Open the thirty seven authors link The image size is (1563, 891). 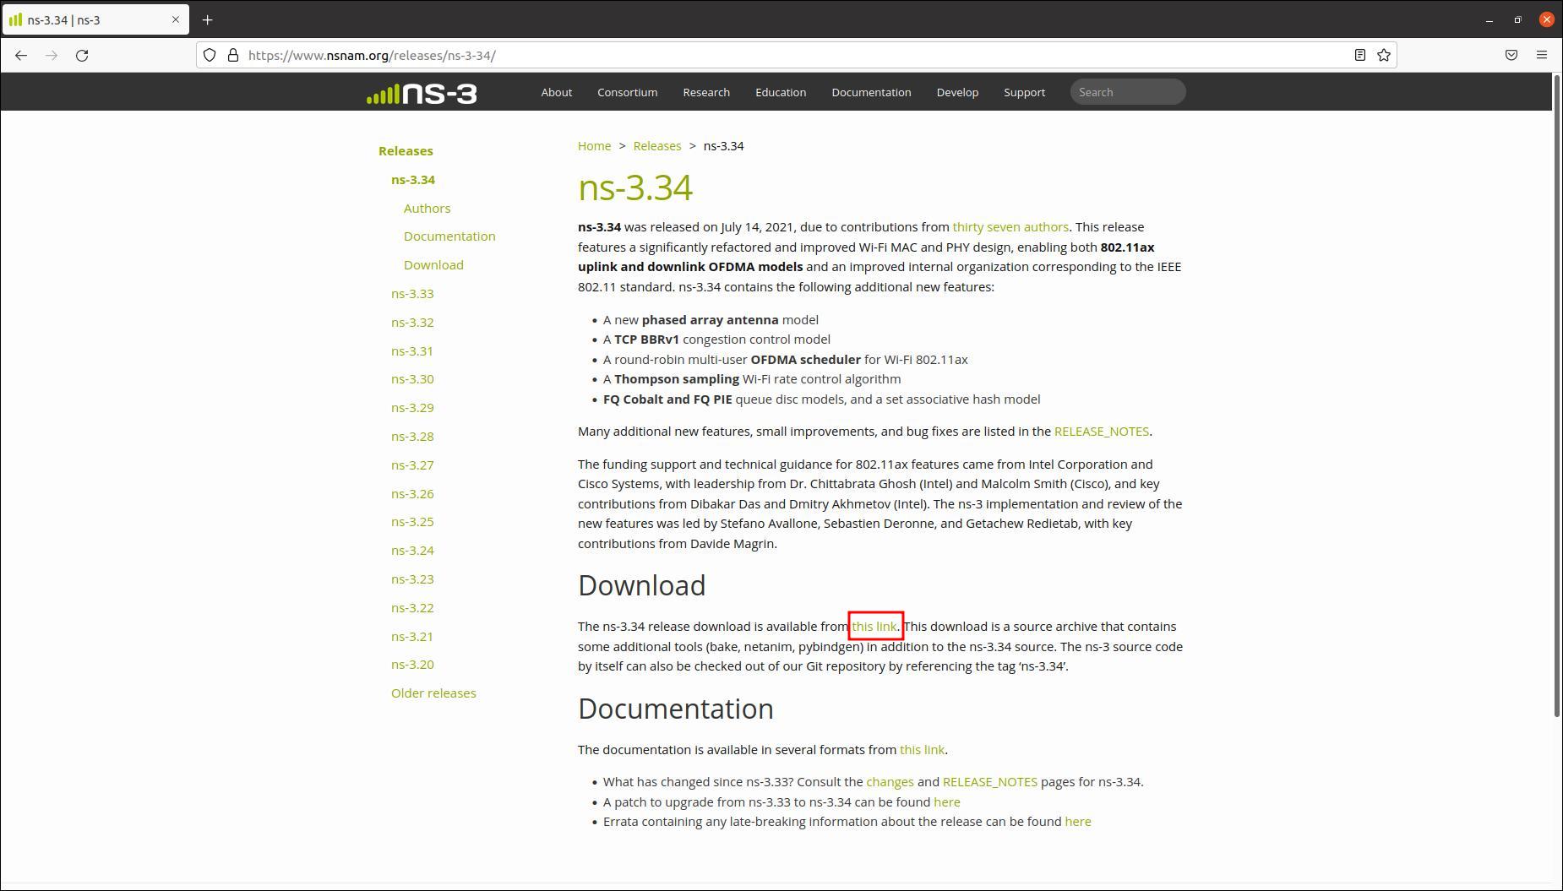[1010, 227]
